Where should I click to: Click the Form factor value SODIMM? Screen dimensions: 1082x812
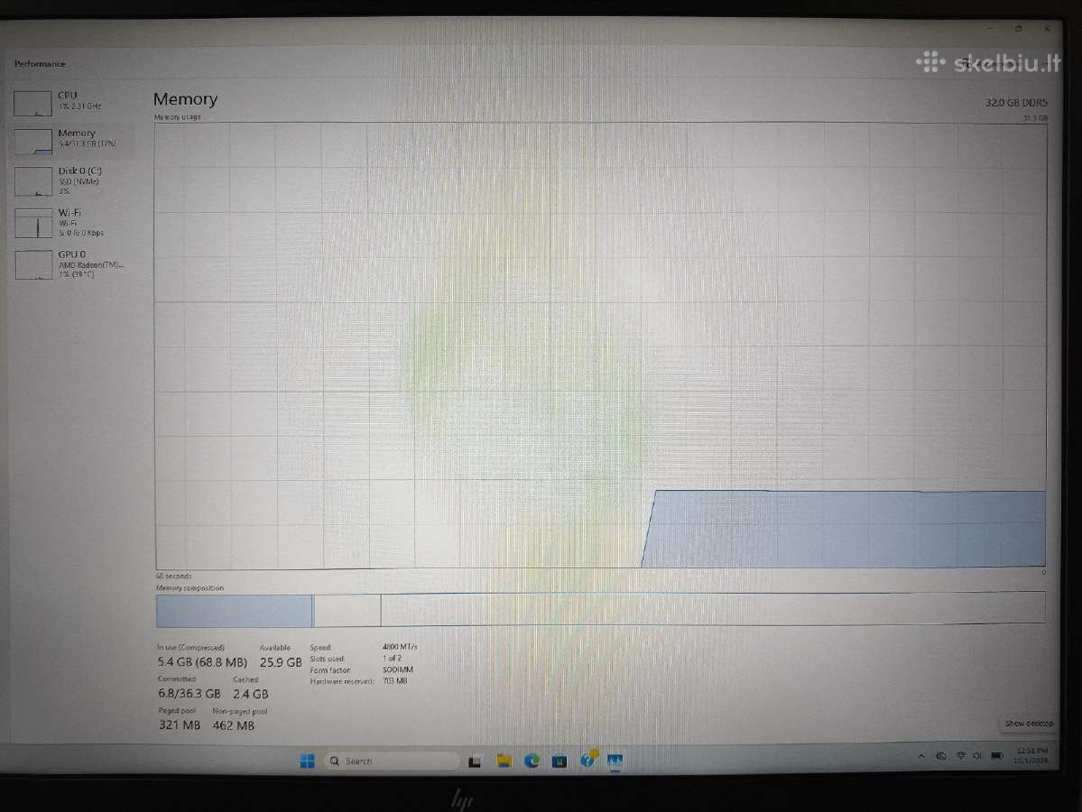coord(398,669)
